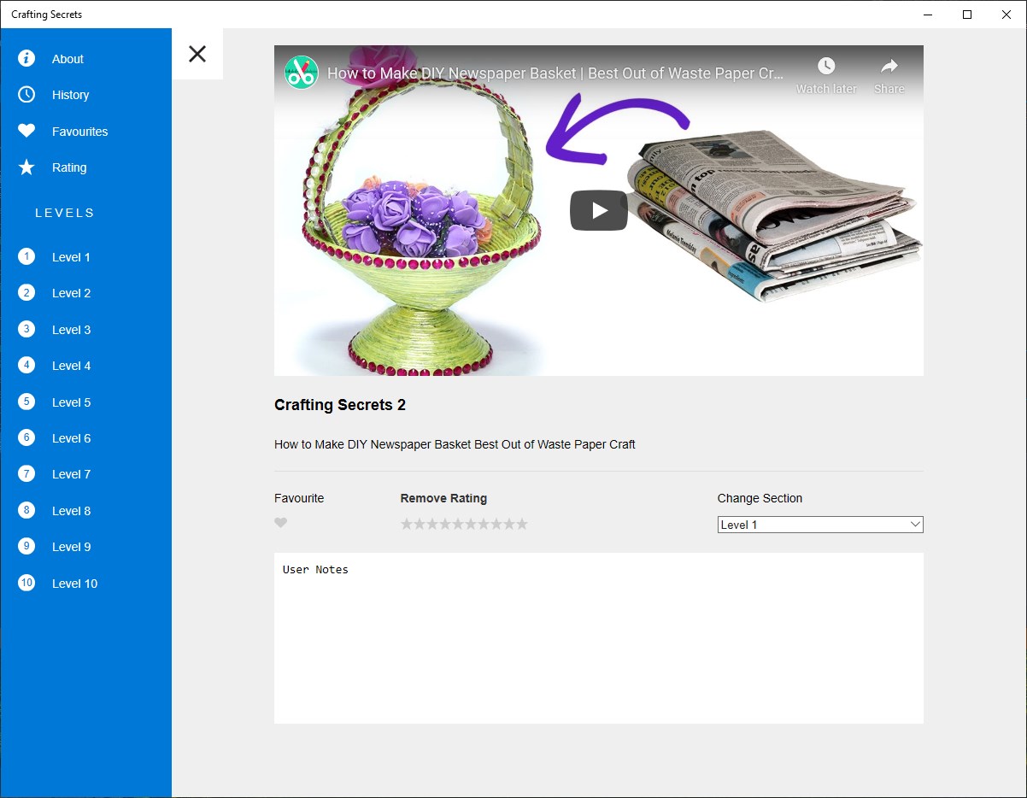Open the Favourites menu label
Viewport: 1027px width, 798px height.
[x=79, y=132]
